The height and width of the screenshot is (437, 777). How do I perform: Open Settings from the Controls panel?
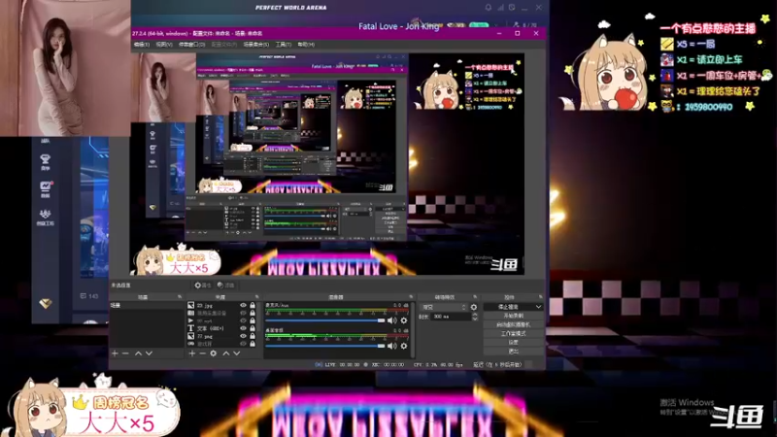tap(514, 343)
